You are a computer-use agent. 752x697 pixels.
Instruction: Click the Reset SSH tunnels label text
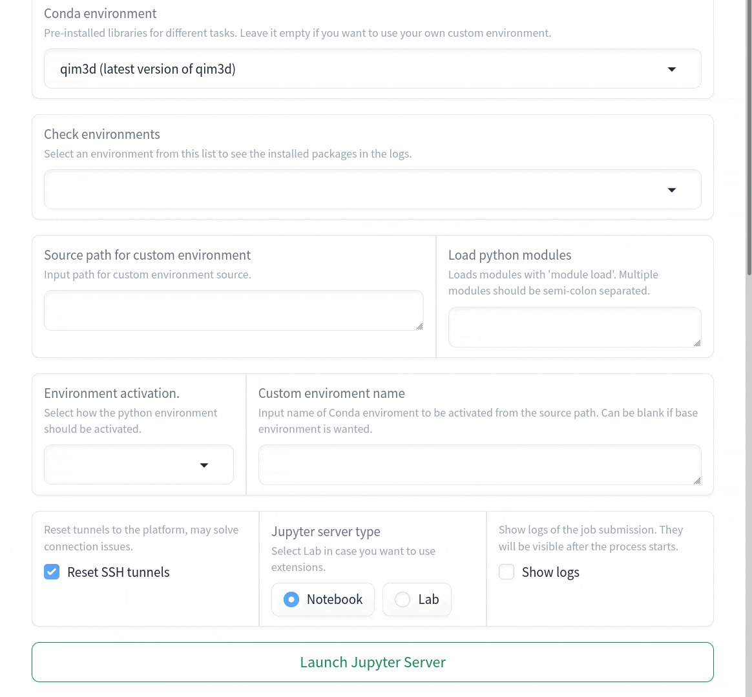point(118,572)
